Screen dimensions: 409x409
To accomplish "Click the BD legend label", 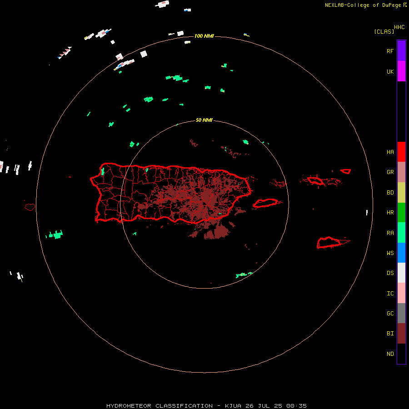I will (390, 193).
